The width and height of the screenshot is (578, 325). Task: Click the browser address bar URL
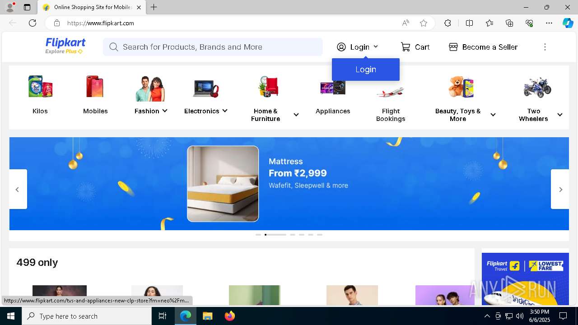tap(100, 23)
